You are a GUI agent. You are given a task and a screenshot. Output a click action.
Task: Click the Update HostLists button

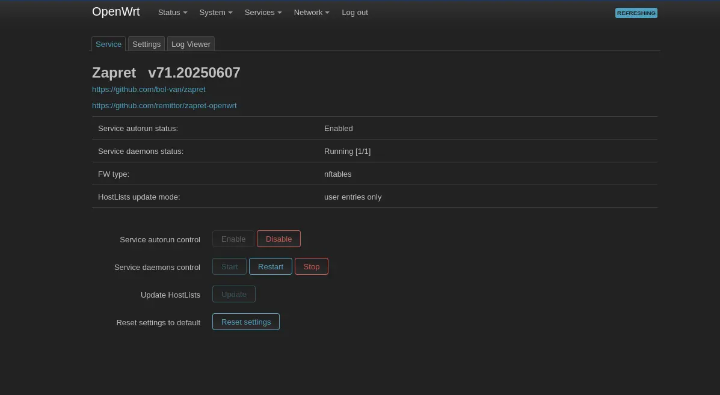point(234,294)
